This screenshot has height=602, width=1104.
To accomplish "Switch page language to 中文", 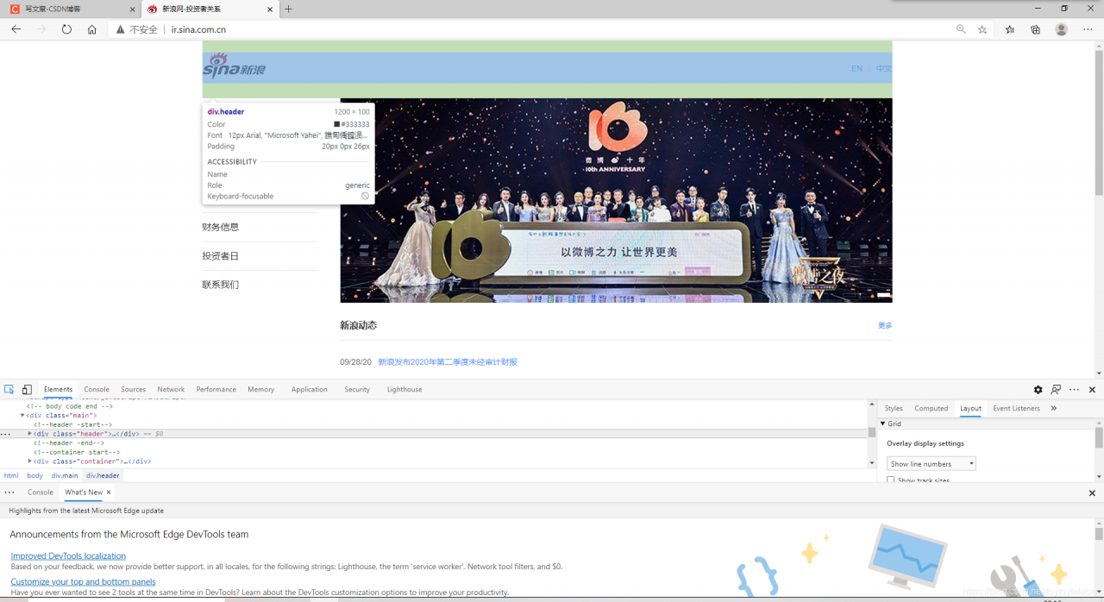I will point(883,68).
